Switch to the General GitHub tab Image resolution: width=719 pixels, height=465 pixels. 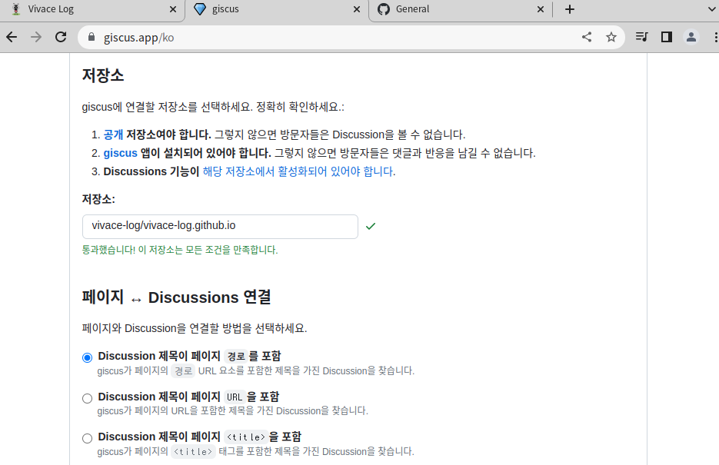(461, 9)
